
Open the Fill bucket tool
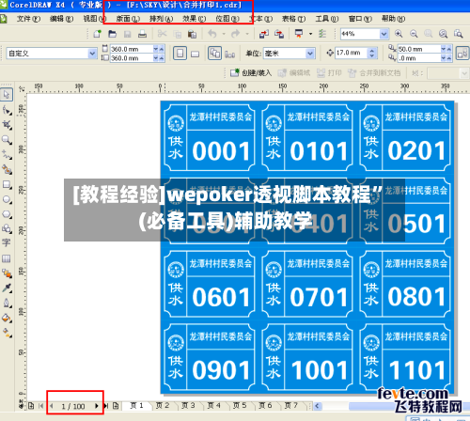tap(7, 318)
